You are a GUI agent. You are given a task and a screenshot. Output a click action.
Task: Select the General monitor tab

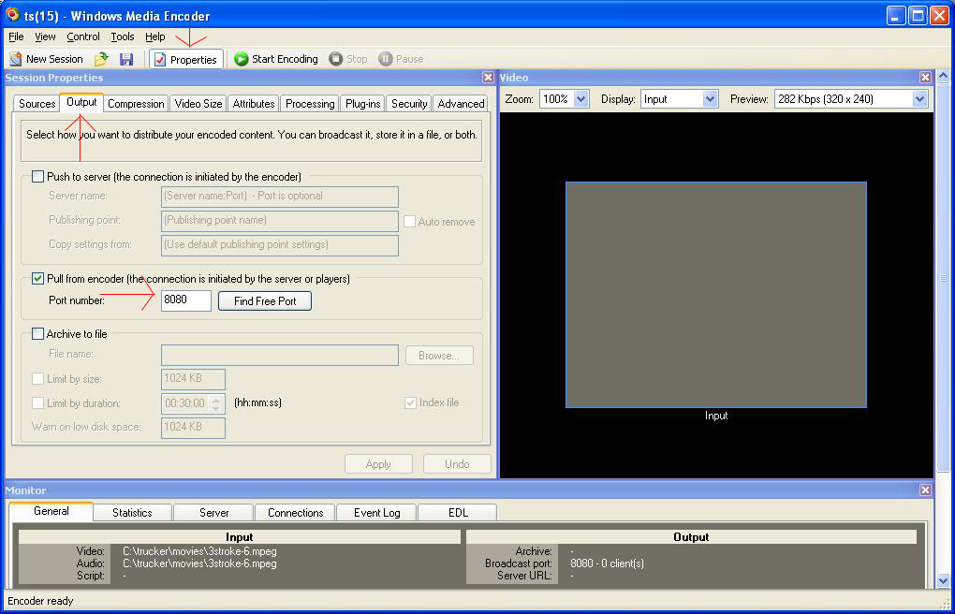pos(51,511)
